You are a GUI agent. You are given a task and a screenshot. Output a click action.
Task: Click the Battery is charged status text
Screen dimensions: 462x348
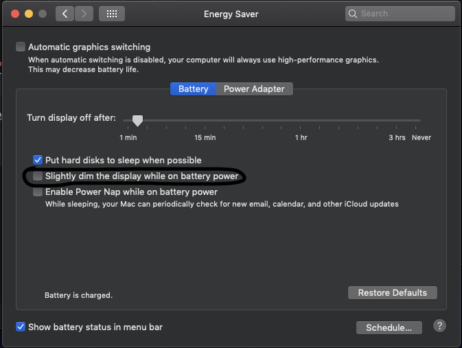click(x=79, y=295)
